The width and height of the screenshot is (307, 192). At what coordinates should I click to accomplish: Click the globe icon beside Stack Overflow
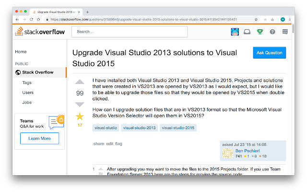point(18,72)
